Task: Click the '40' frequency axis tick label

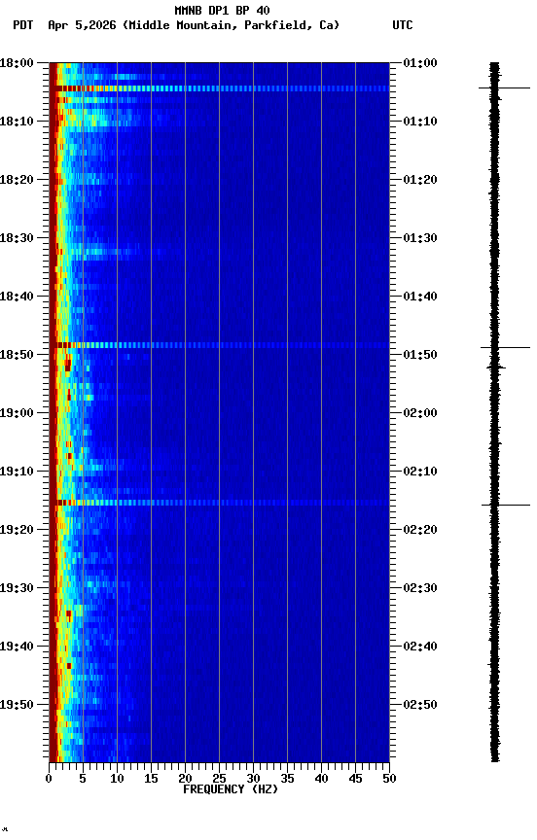Action: [x=322, y=779]
